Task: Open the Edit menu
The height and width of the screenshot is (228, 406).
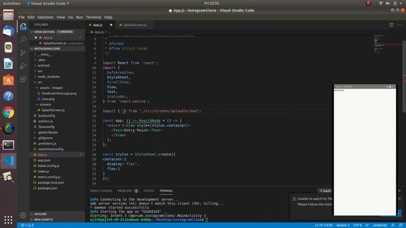Action: (31, 17)
